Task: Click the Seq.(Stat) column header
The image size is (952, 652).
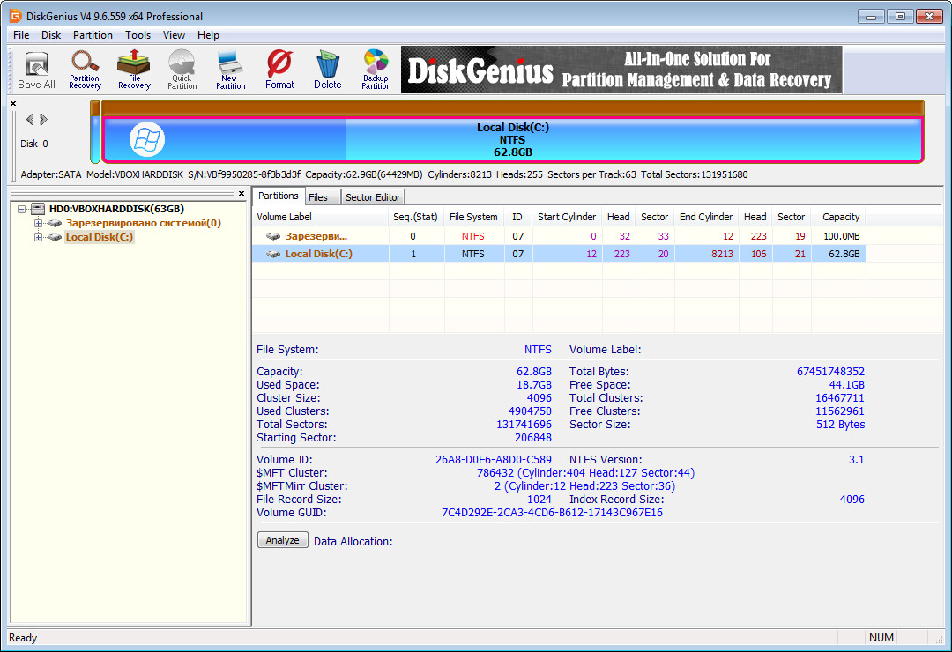Action: [416, 217]
